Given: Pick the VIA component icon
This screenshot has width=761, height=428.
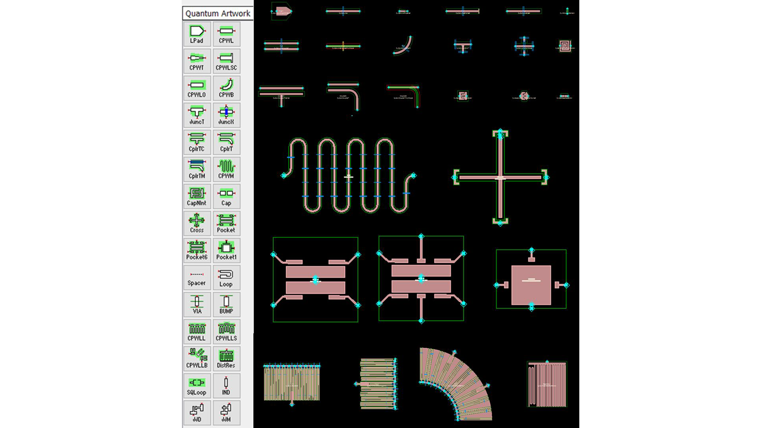Looking at the screenshot, I should [x=197, y=303].
